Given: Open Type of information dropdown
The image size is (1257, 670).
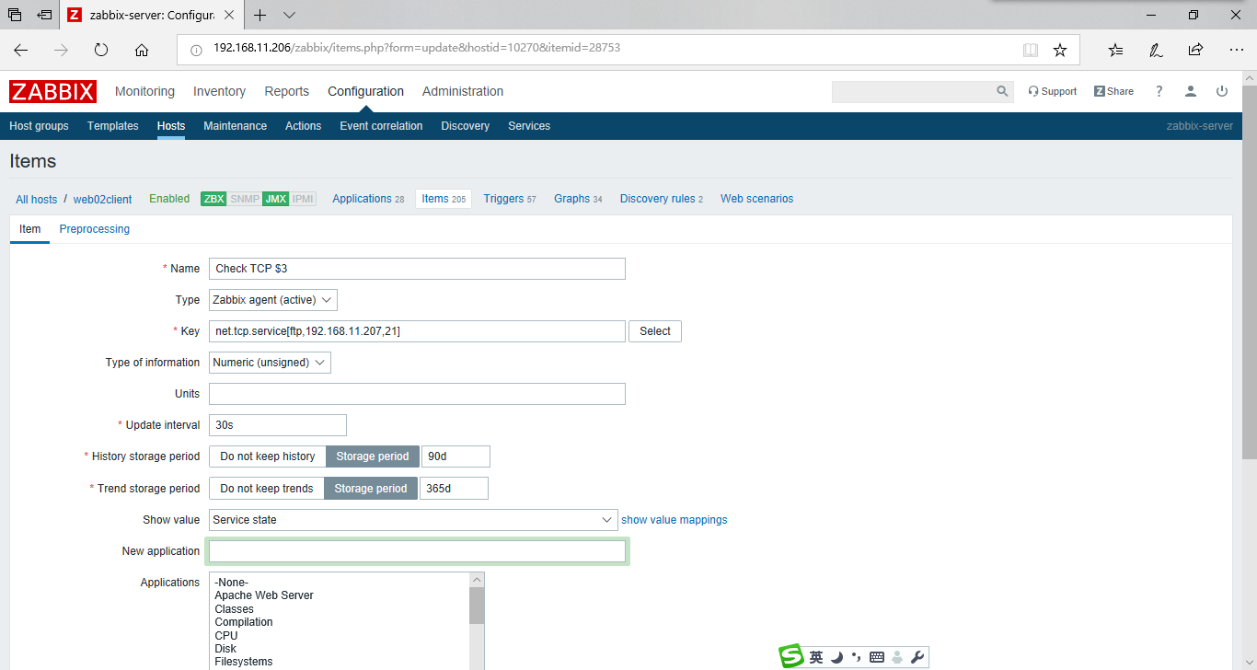Looking at the screenshot, I should (270, 363).
